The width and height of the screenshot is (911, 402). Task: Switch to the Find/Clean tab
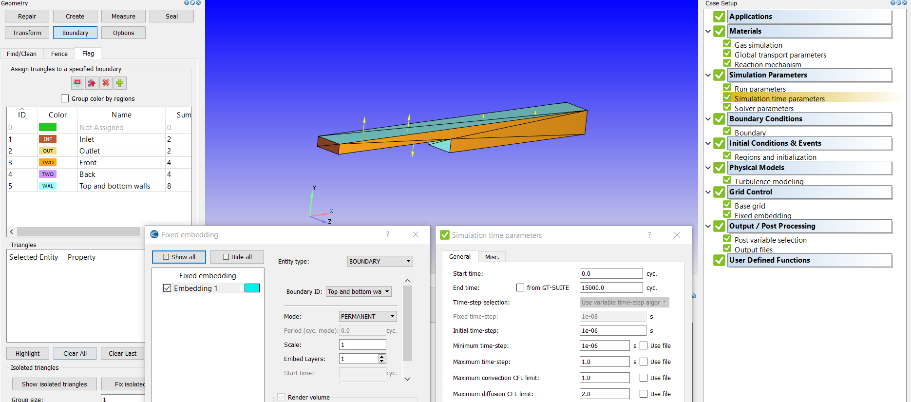(22, 54)
